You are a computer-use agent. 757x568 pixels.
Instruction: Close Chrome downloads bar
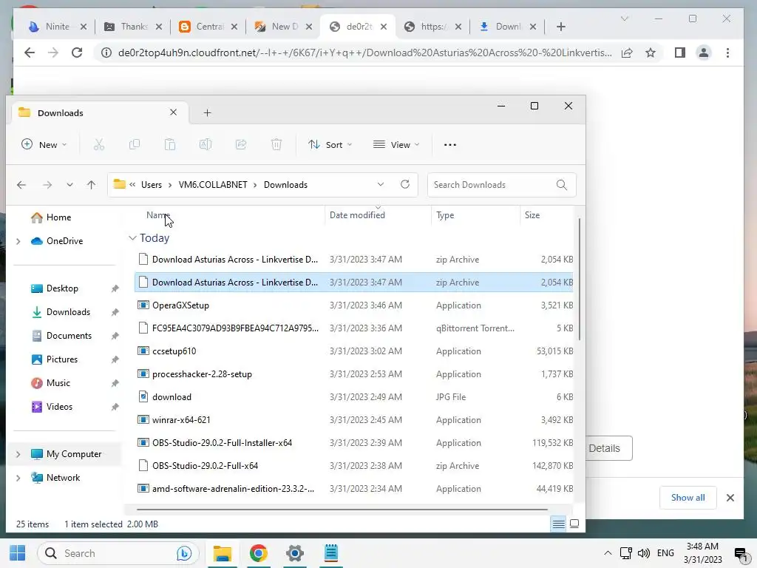[730, 498]
